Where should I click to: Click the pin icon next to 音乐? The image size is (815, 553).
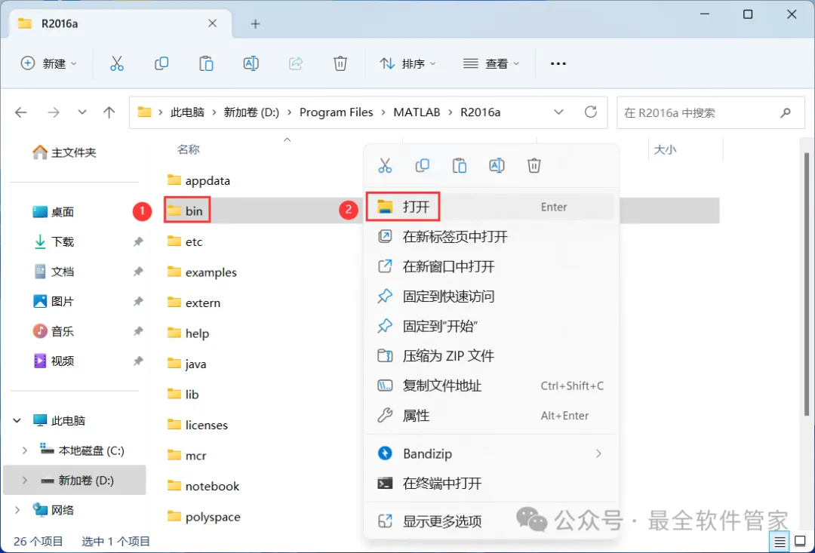[138, 331]
